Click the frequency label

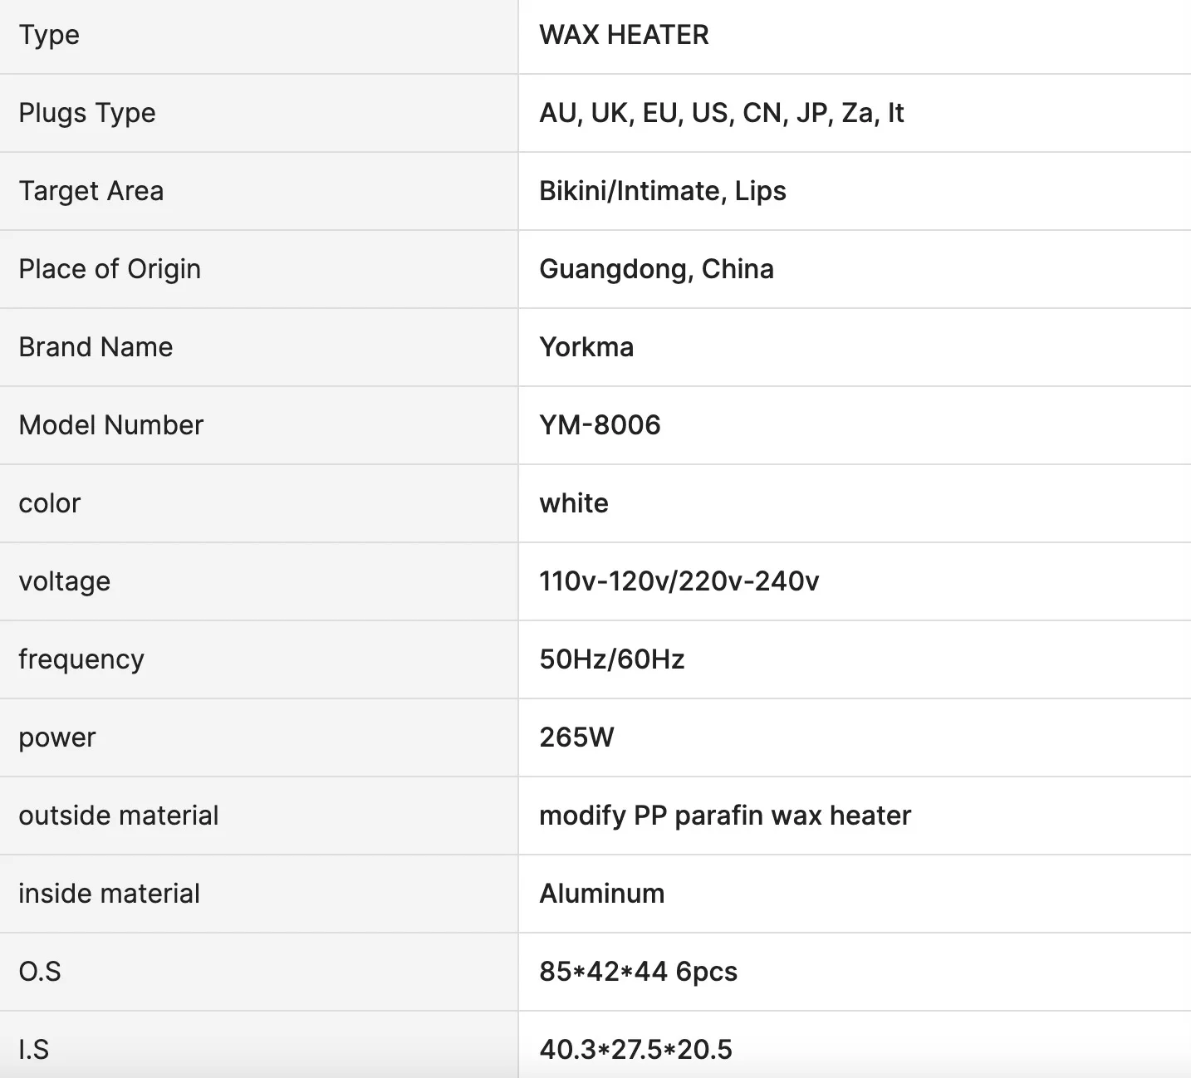81,659
